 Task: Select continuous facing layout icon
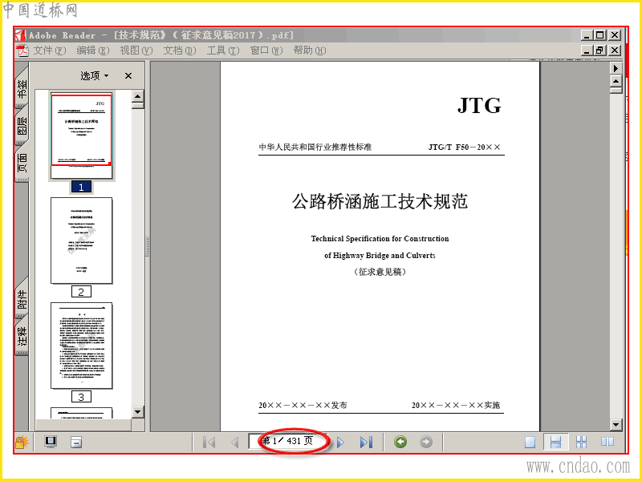click(581, 443)
